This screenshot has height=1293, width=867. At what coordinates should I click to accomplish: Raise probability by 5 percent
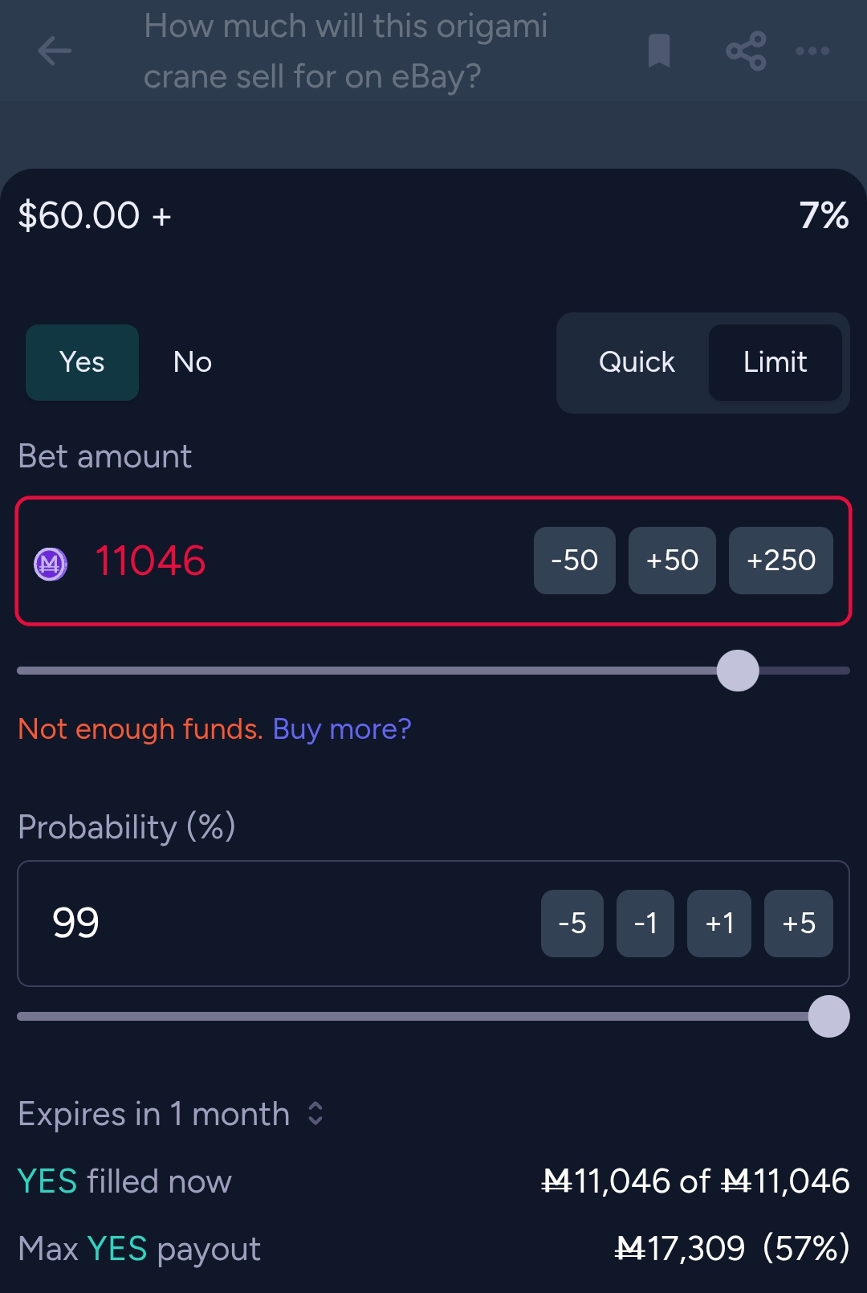(798, 924)
